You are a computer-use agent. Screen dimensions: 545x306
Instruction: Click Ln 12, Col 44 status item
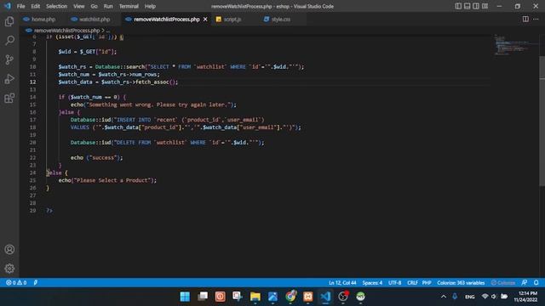point(342,283)
